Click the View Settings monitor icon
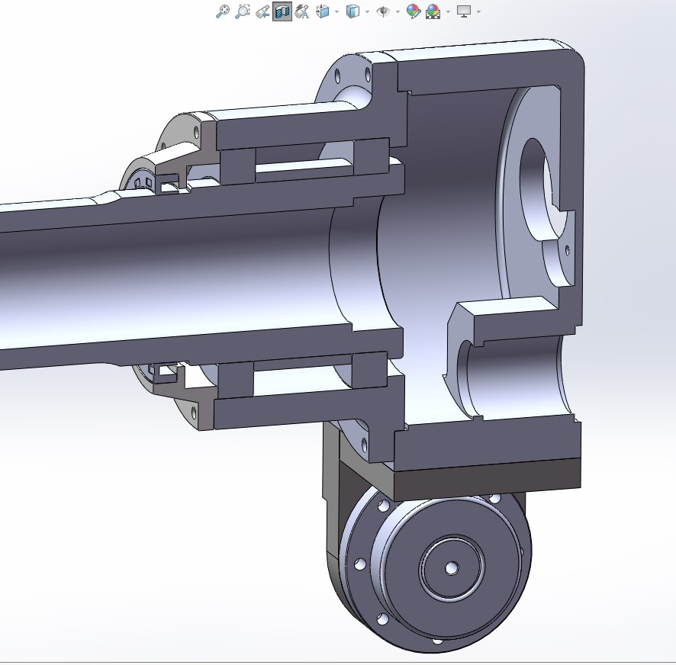The image size is (676, 665). 464,11
